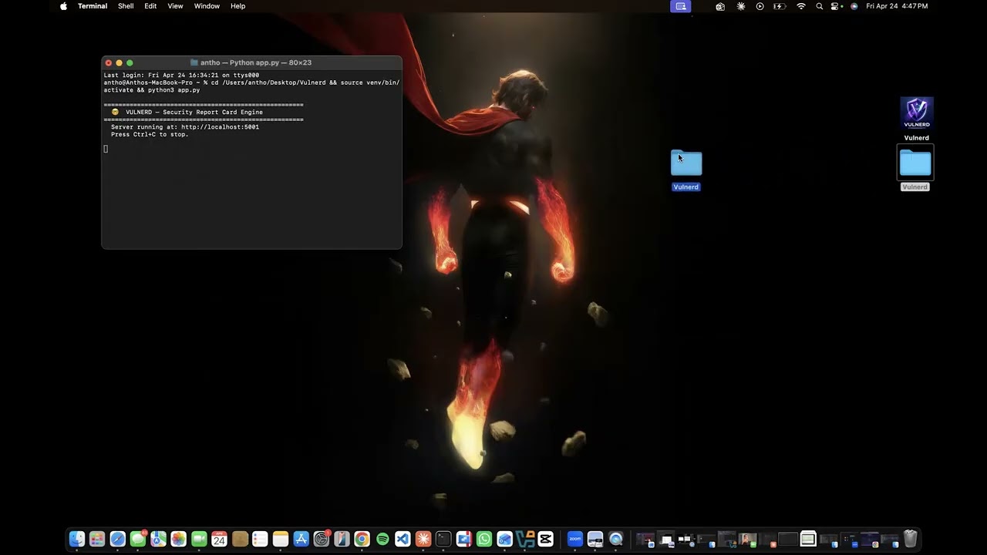Click Terminal icon in the Dock
The image size is (987, 555).
click(443, 539)
